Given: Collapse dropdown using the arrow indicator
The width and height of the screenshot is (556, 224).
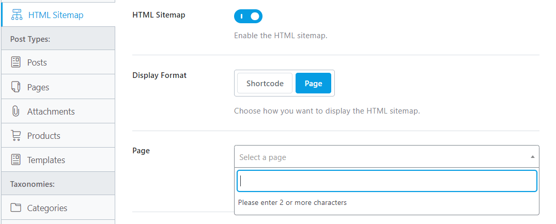Looking at the screenshot, I should [x=532, y=157].
